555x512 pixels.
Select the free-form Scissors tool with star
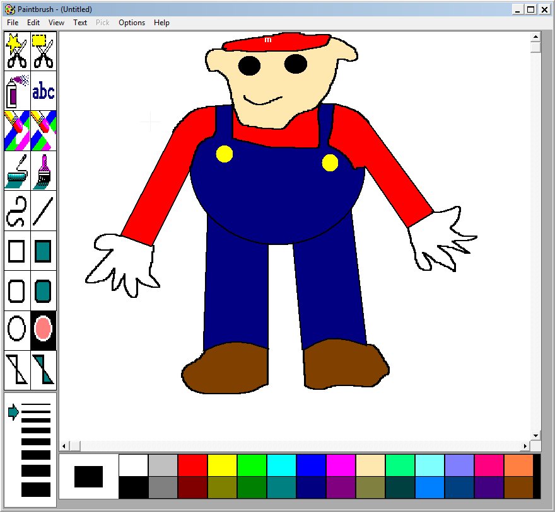[17, 51]
